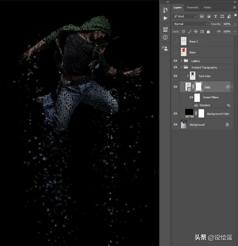238x246 pixels.
Task: Filter layers by type (T) icon
Action: pyautogui.click(x=215, y=16)
